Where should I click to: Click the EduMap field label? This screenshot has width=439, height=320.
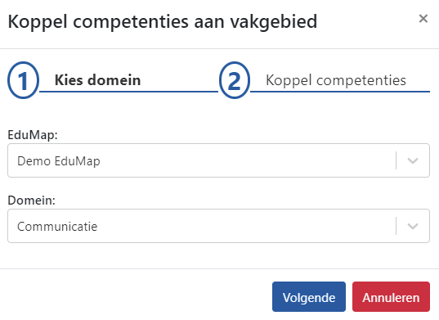pos(33,135)
